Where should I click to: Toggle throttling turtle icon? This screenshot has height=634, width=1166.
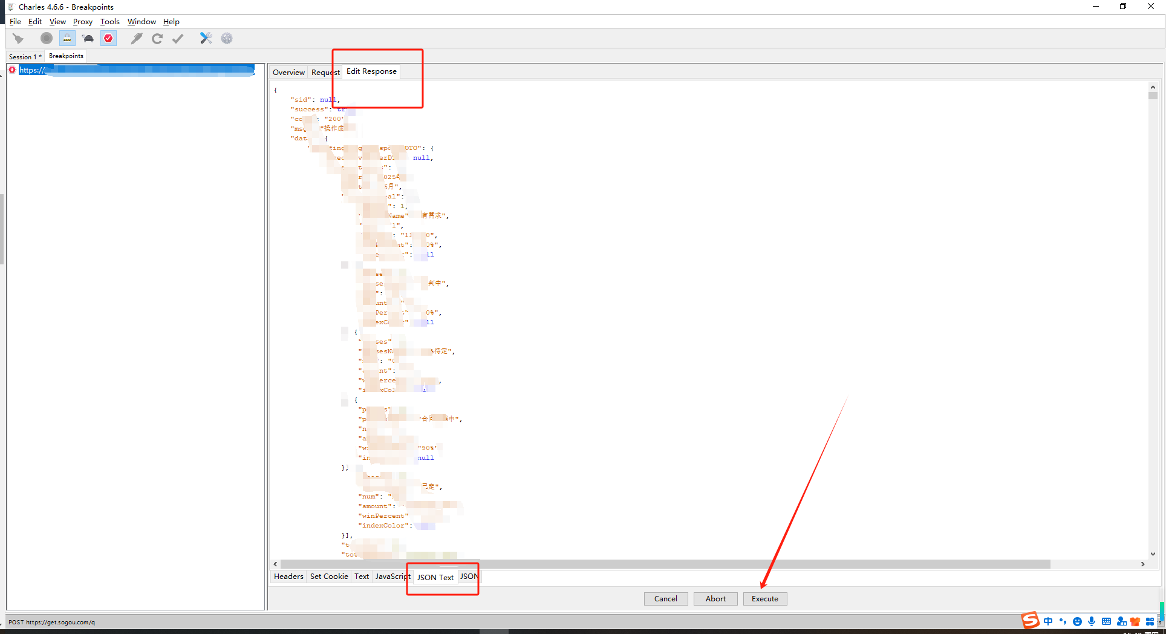pyautogui.click(x=88, y=39)
